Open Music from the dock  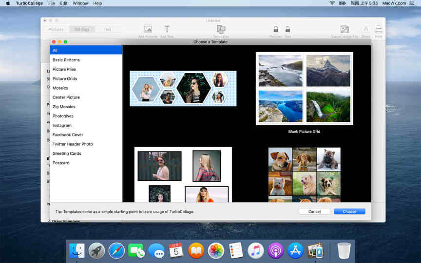click(x=256, y=251)
